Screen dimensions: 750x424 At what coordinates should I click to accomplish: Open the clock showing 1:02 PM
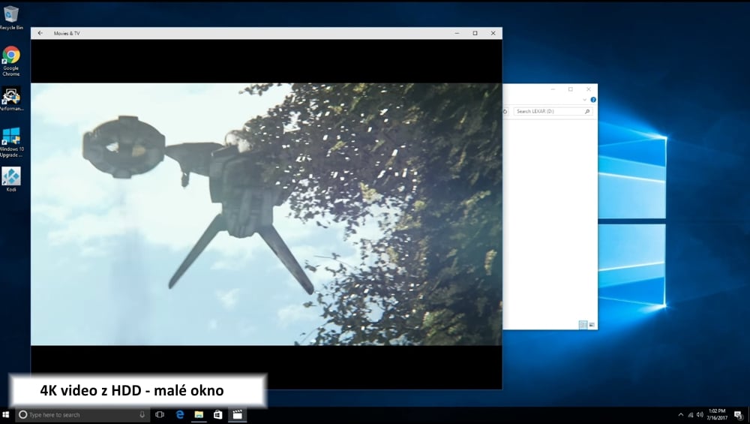tap(717, 414)
